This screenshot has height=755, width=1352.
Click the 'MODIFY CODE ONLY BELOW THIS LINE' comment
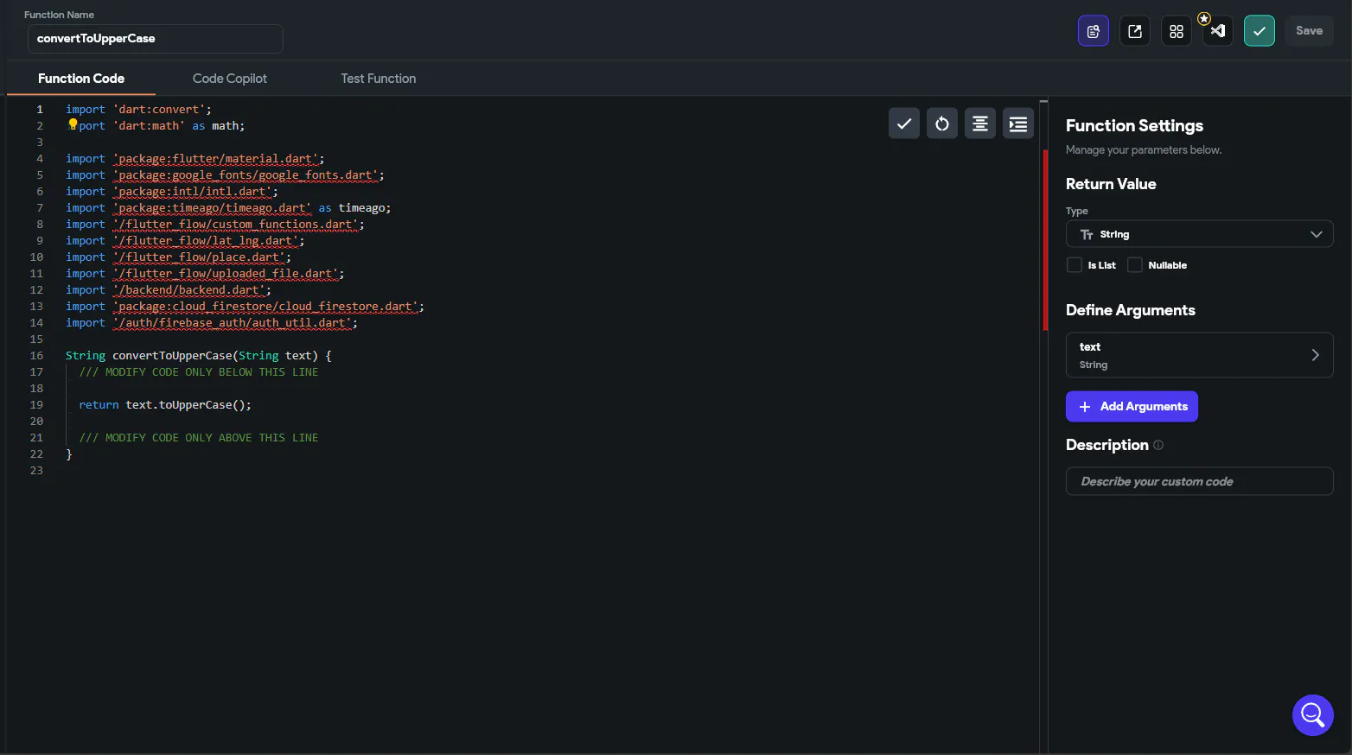tap(199, 371)
